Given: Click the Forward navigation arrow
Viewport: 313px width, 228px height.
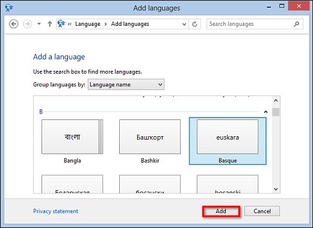Looking at the screenshot, I should pyautogui.click(x=27, y=24).
